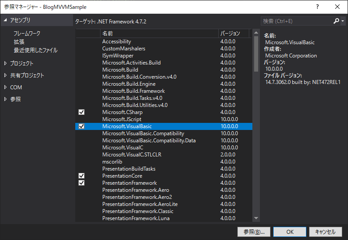Screen dimensions: 348x240
Task: Select PresentationFramework.AeroLite row
Action: 164,204
